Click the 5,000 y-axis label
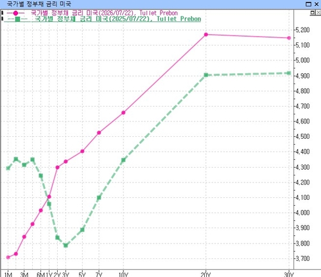 click(302, 60)
